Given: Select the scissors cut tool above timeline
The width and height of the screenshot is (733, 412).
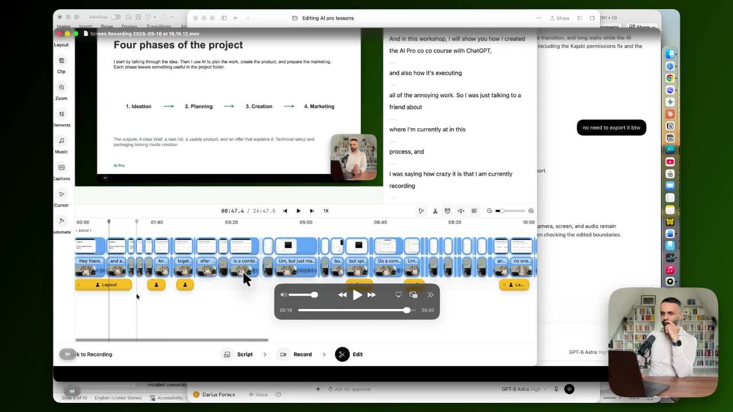Looking at the screenshot, I should (x=435, y=211).
